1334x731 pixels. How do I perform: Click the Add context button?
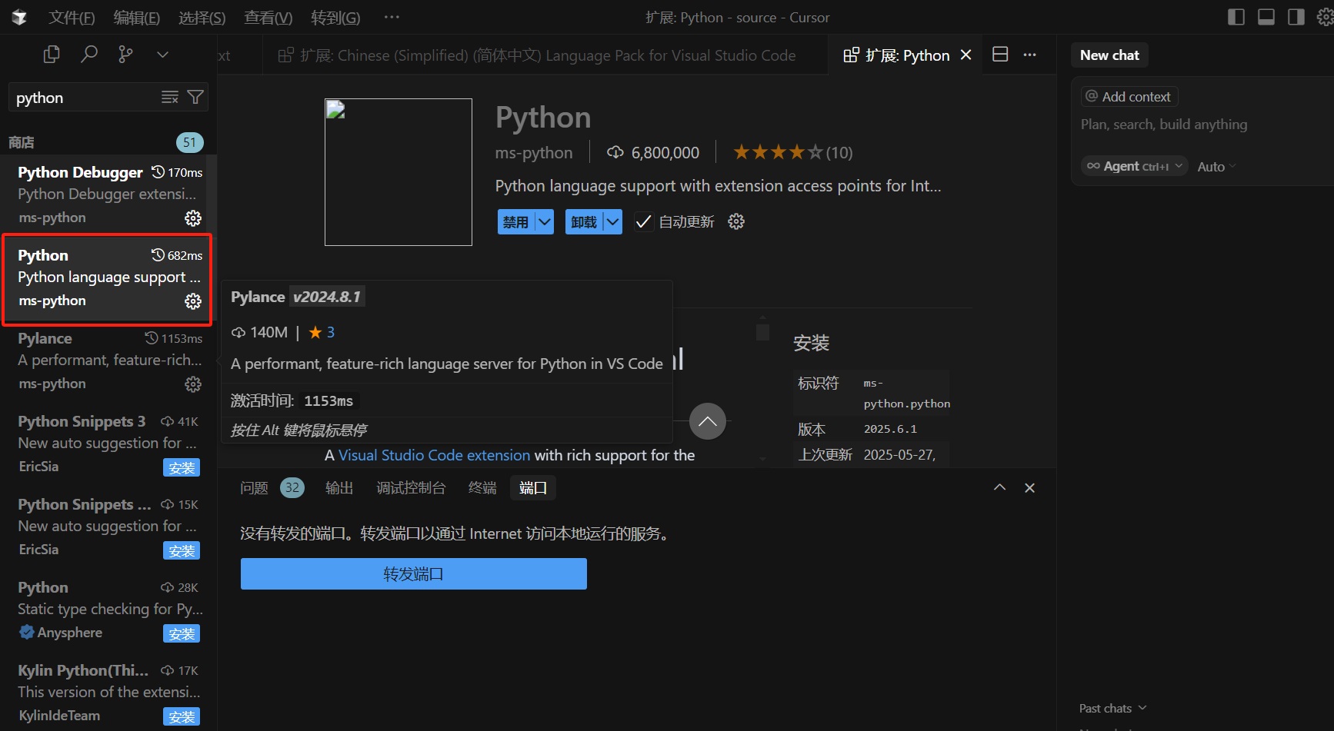[x=1129, y=97]
